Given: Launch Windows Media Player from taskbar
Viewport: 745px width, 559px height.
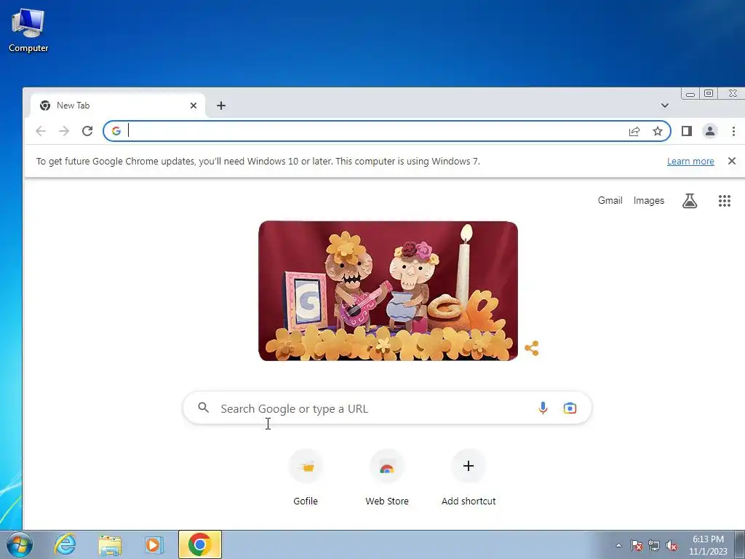Looking at the screenshot, I should pos(154,544).
